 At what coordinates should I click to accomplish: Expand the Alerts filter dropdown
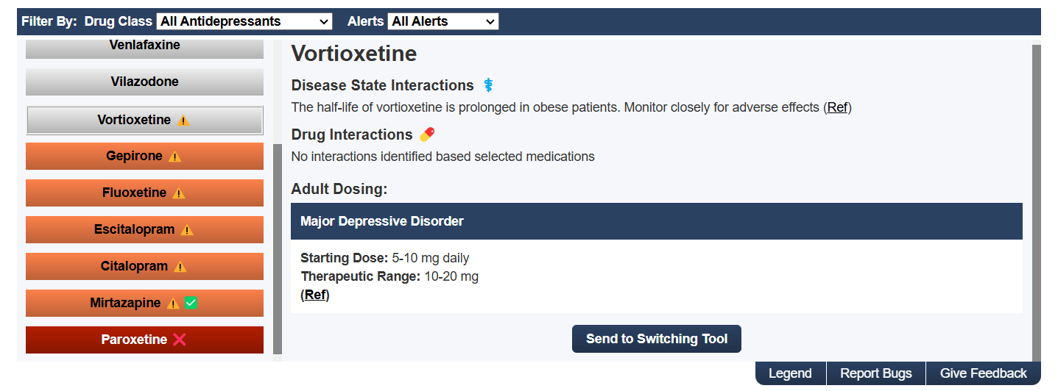tap(443, 21)
